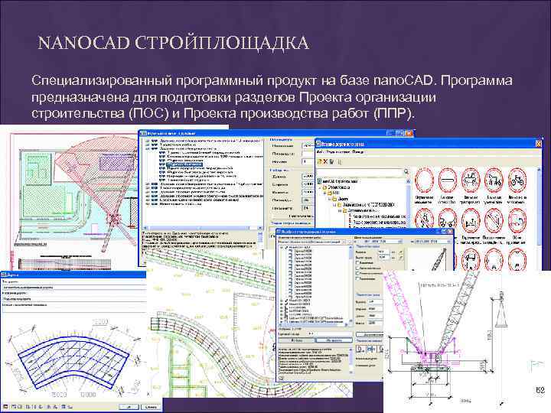Click the second blue view icon in the crane dialog

tap(371, 350)
